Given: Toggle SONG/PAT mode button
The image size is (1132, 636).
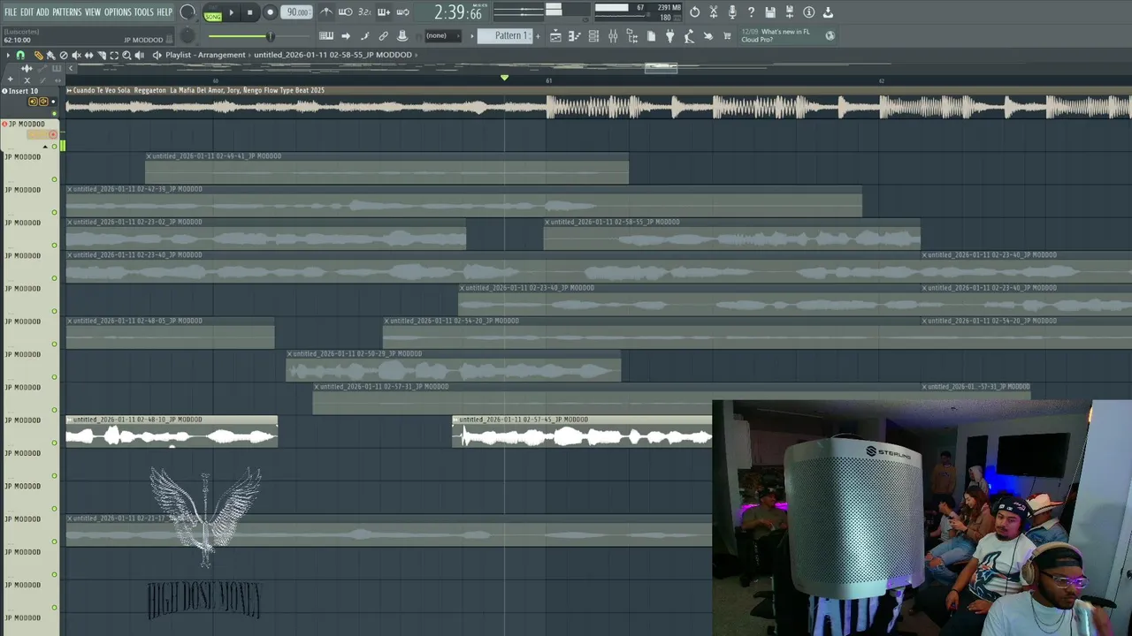Looking at the screenshot, I should (212, 13).
